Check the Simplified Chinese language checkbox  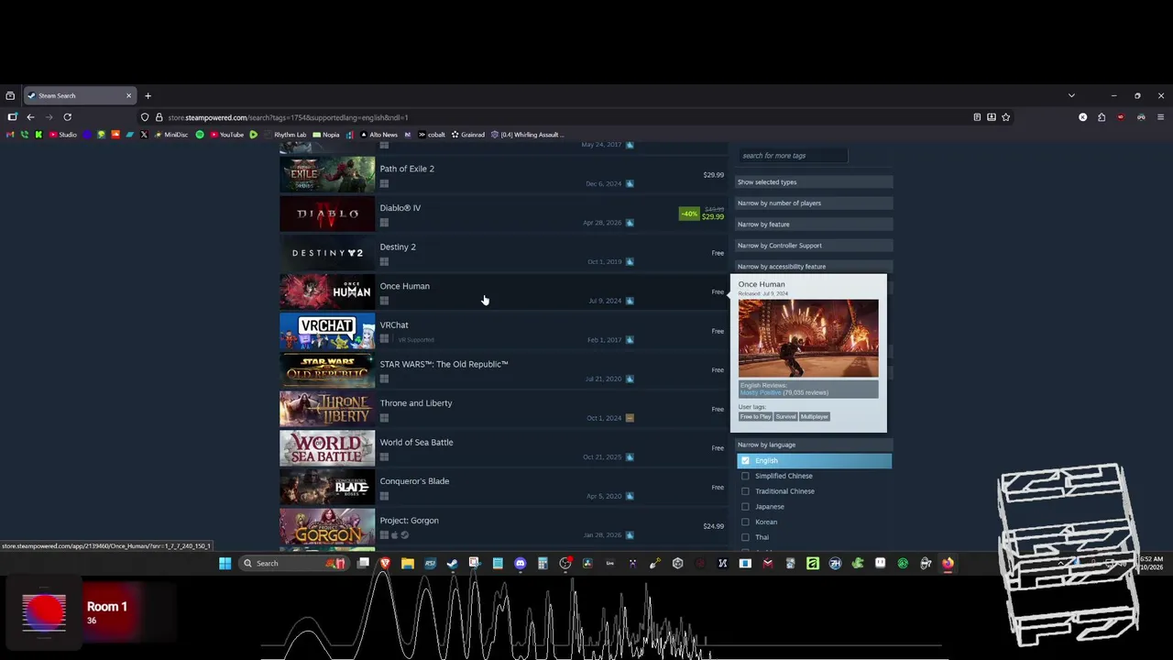tap(745, 476)
